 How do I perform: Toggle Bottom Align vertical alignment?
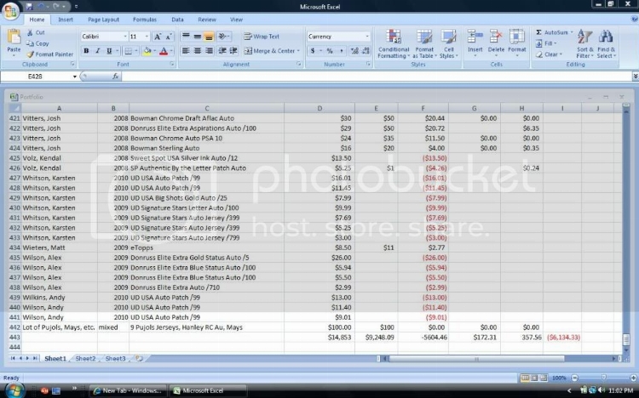[x=209, y=37]
